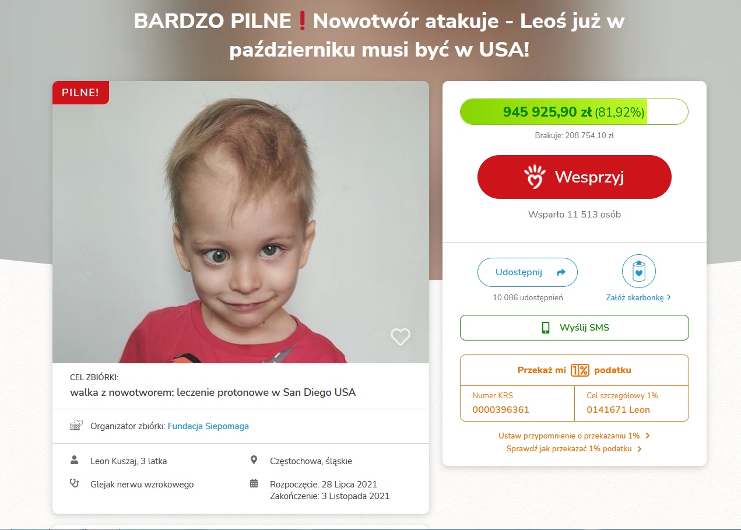Viewport: 741px width, 530px height.
Task: Click the 1% icon in tax banner
Action: pos(580,370)
